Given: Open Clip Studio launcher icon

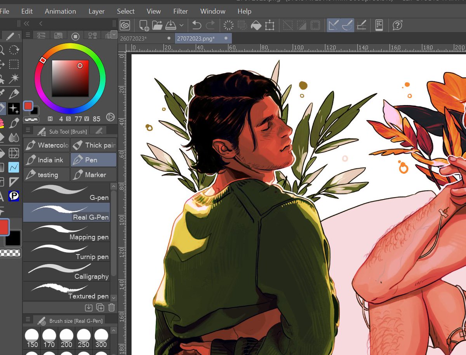Looking at the screenshot, I should (x=125, y=25).
